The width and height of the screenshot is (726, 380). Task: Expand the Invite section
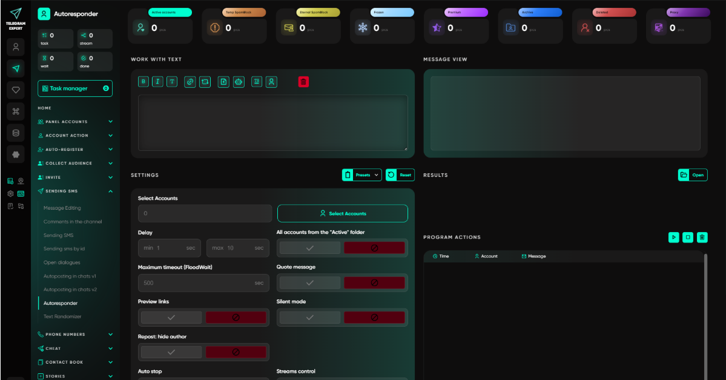(75, 178)
